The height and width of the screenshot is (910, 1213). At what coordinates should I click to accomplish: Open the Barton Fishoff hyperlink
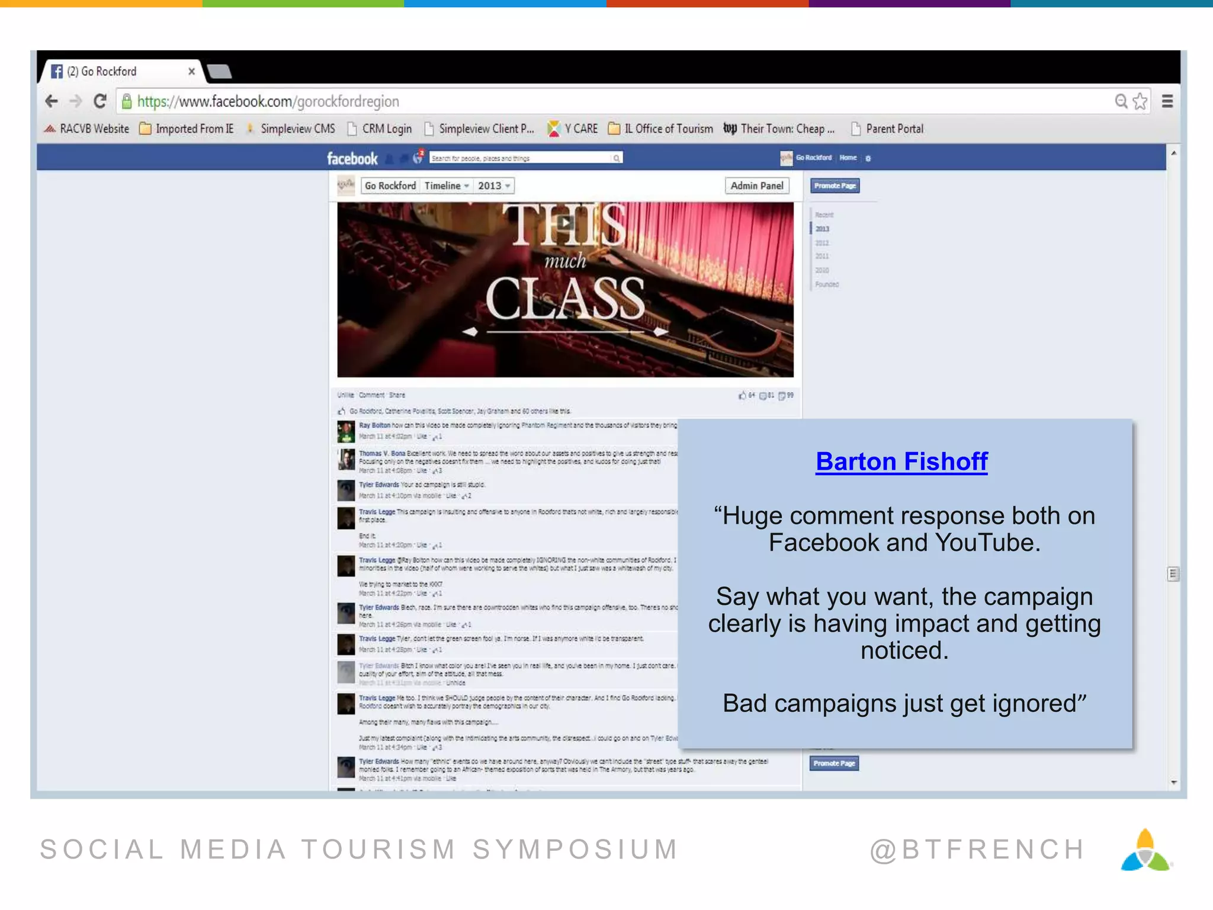tap(901, 462)
